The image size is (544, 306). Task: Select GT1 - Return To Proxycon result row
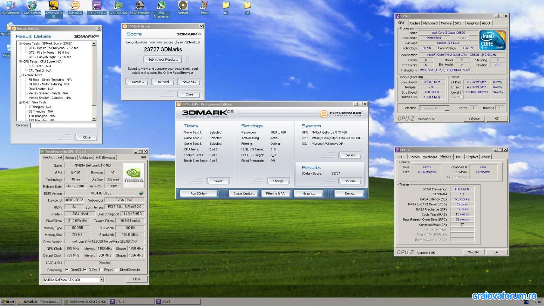pos(53,48)
